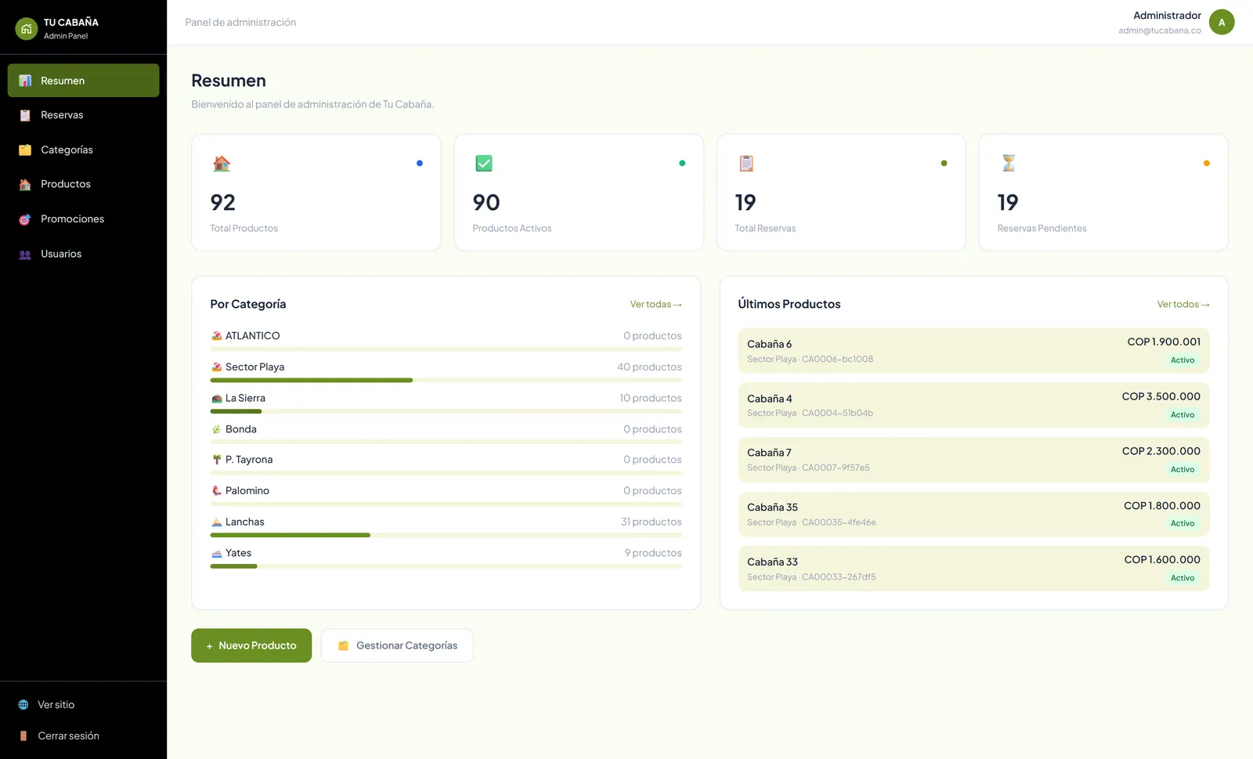Click the ship icon next to Yates
The height and width of the screenshot is (759, 1253).
click(x=217, y=553)
